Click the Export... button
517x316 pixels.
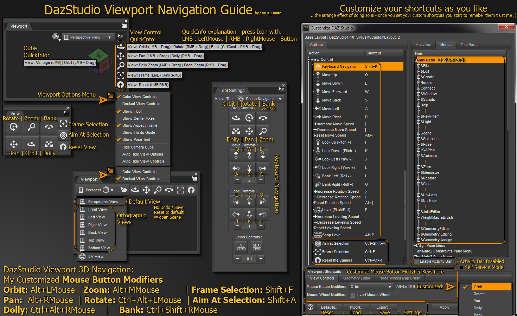pos(383,307)
